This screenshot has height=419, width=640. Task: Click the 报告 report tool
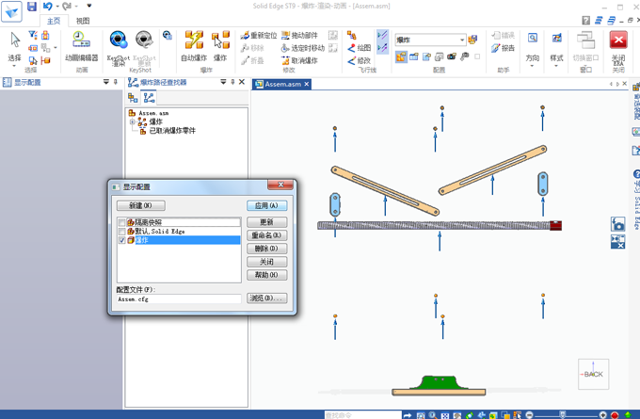[503, 48]
